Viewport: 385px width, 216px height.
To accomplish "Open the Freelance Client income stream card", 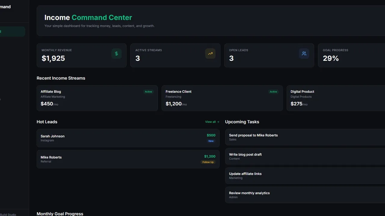I will click(x=222, y=98).
